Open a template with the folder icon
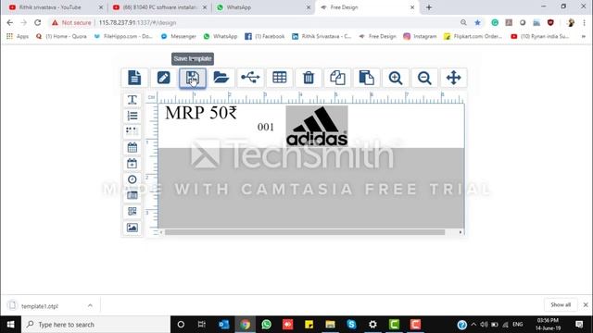The image size is (593, 333). coord(221,78)
